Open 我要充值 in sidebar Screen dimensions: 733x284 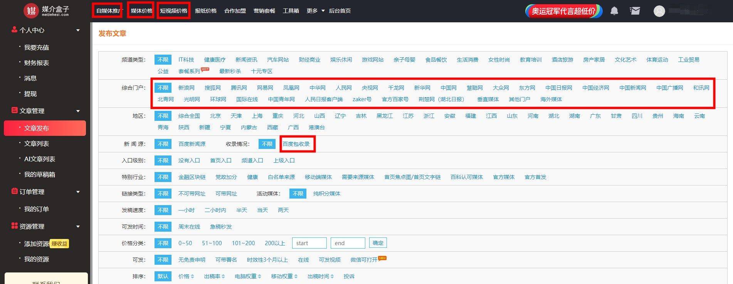coord(37,47)
